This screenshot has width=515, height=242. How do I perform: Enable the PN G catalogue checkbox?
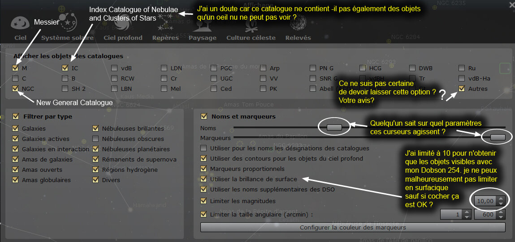tap(313, 68)
